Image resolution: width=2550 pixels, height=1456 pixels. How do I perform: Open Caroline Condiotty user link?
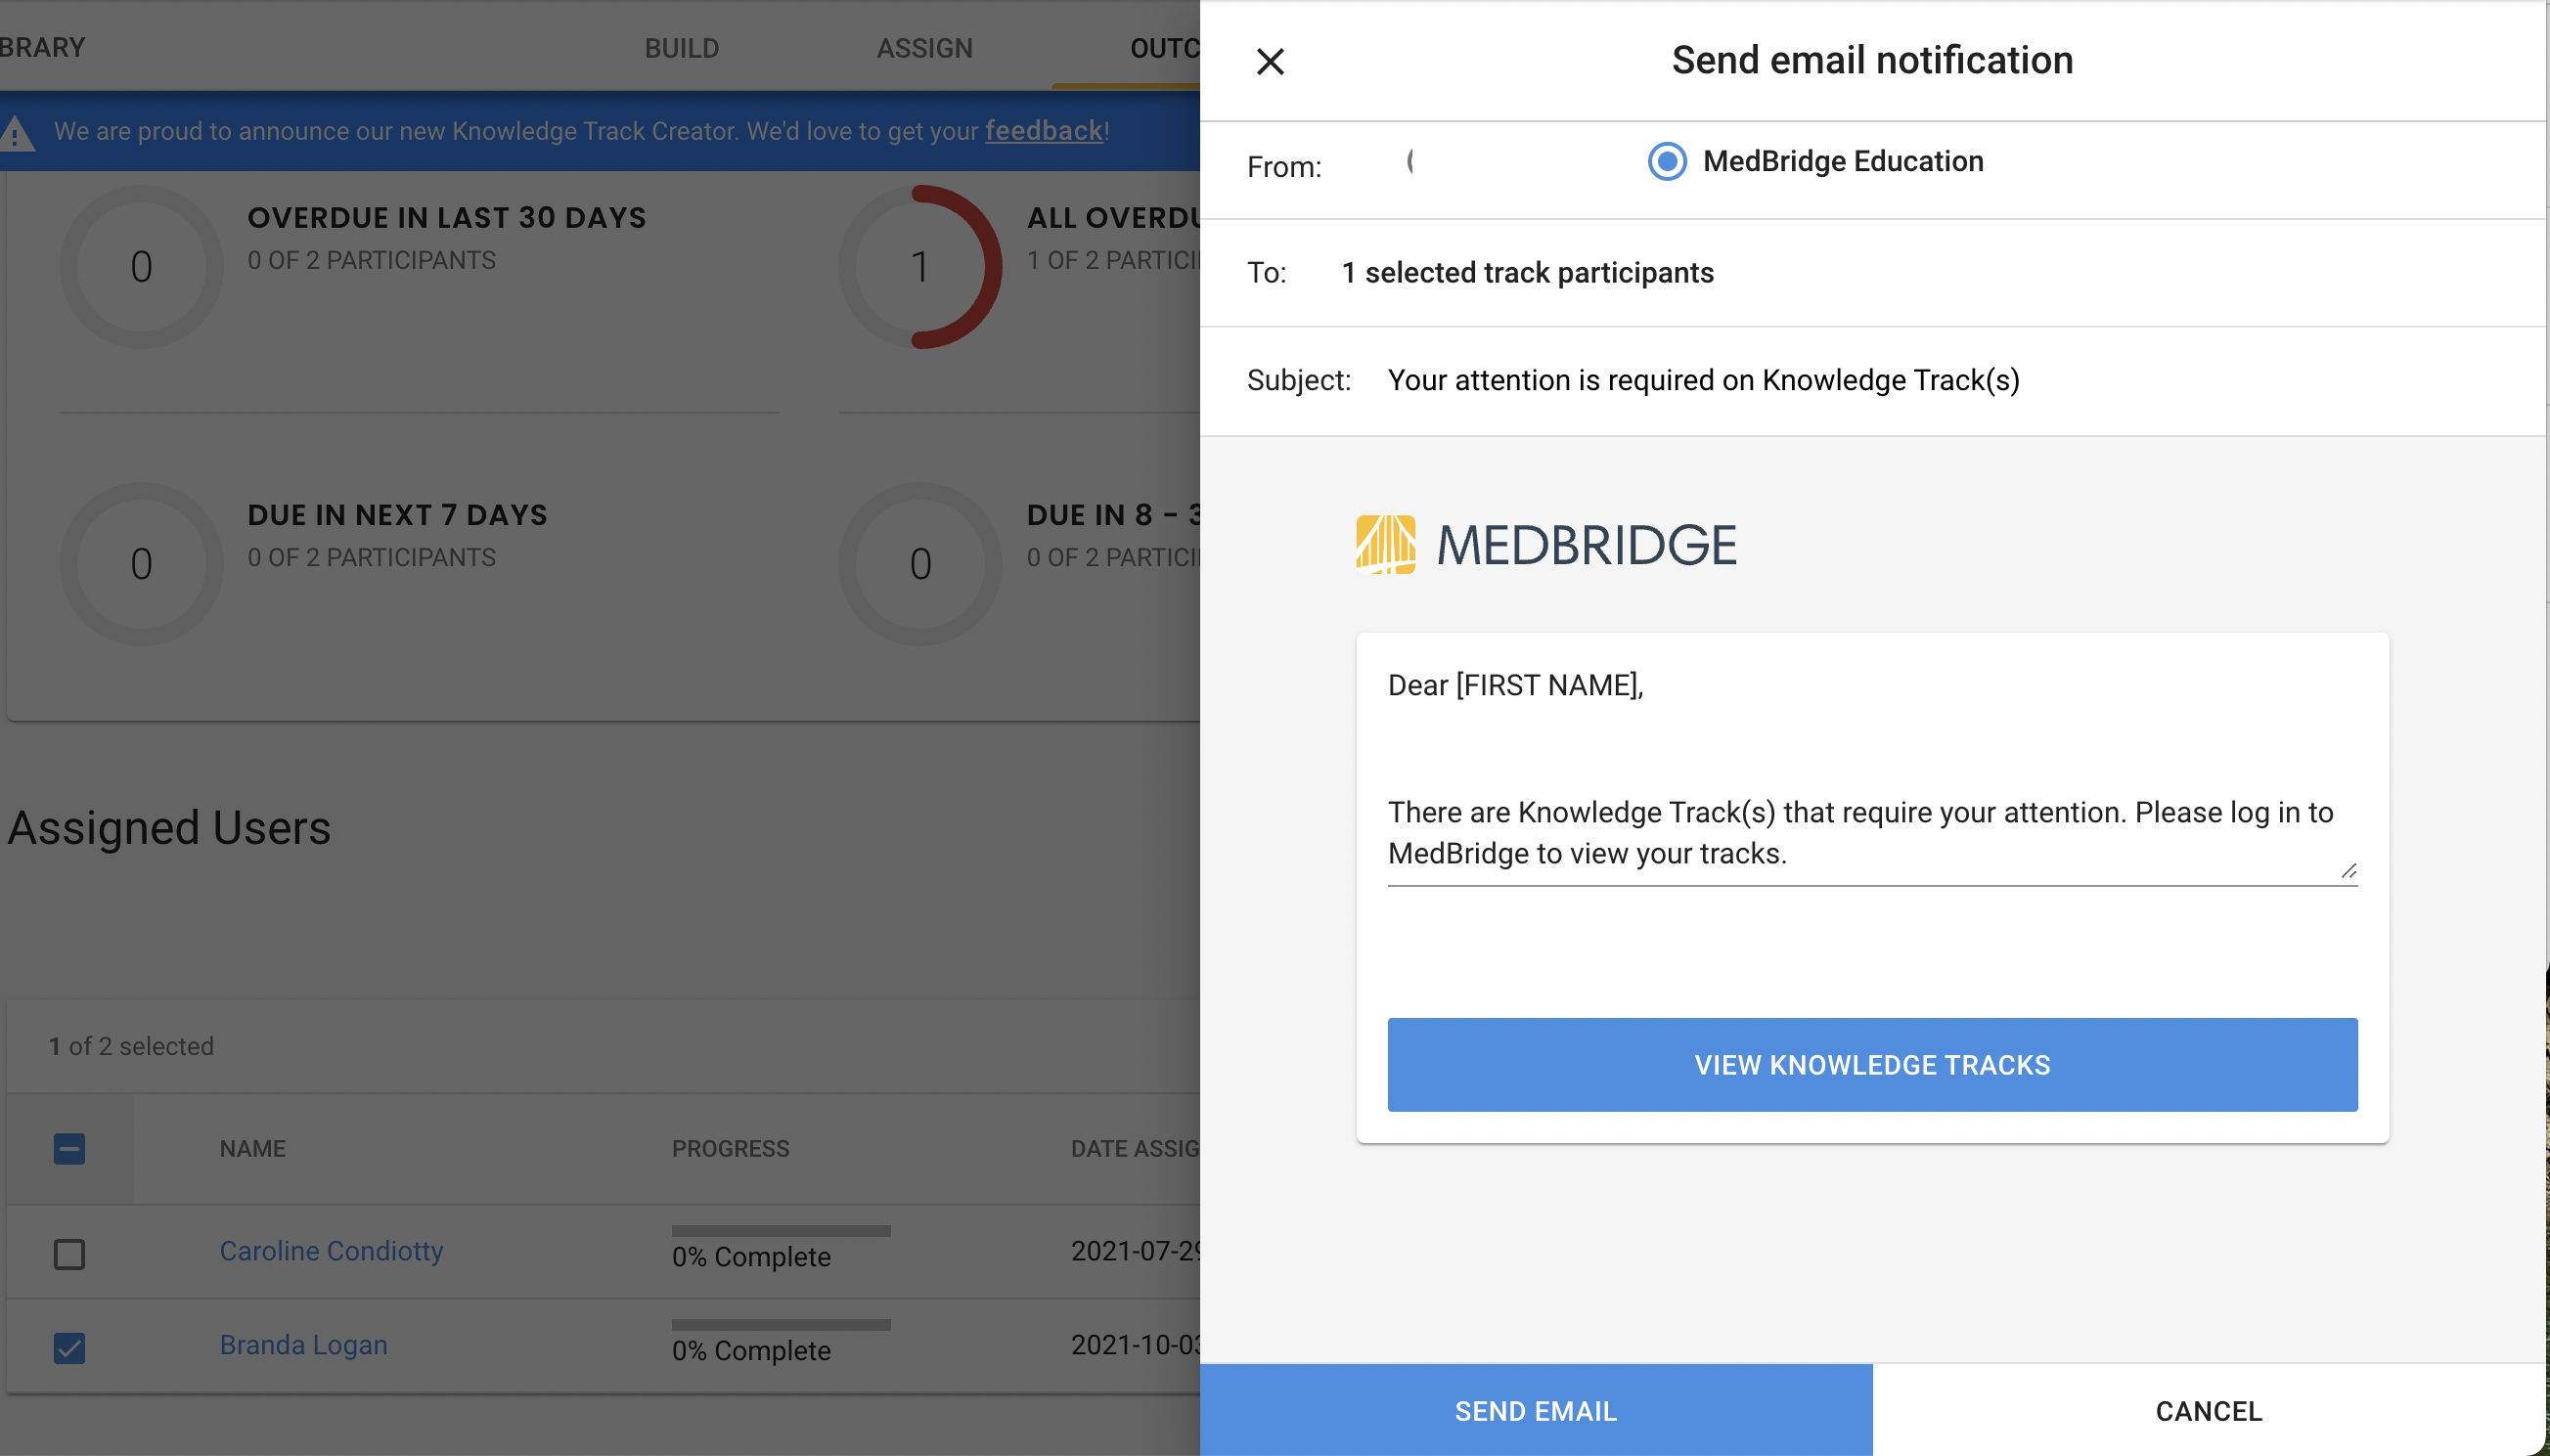pyautogui.click(x=331, y=1251)
